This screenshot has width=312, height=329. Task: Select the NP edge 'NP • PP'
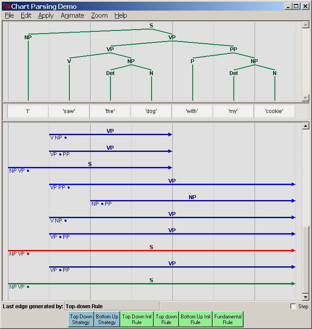(193, 201)
